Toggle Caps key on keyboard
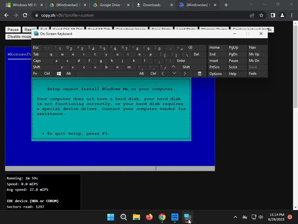The image size is (298, 224). point(42,61)
